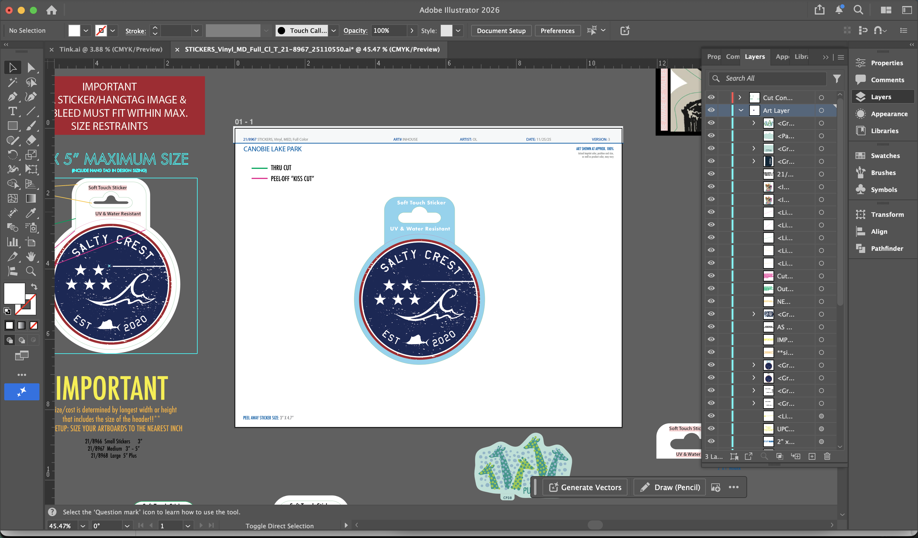Select the Gradient tool
Screen dimensions: 918x538
tap(31, 198)
